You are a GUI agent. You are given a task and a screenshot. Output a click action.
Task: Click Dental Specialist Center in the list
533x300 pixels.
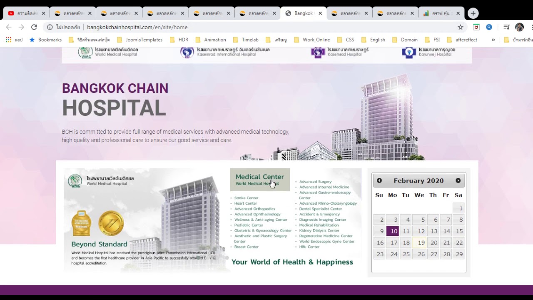[x=321, y=209]
